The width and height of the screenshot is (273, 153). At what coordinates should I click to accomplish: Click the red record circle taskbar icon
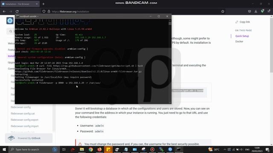pyautogui.click(x=152, y=149)
